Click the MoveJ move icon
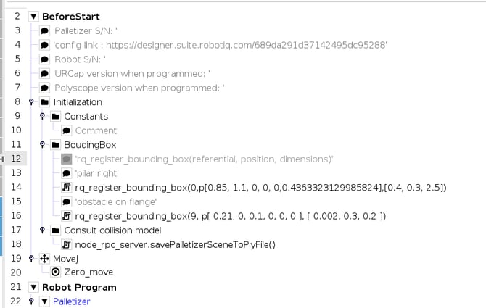 coord(44,259)
